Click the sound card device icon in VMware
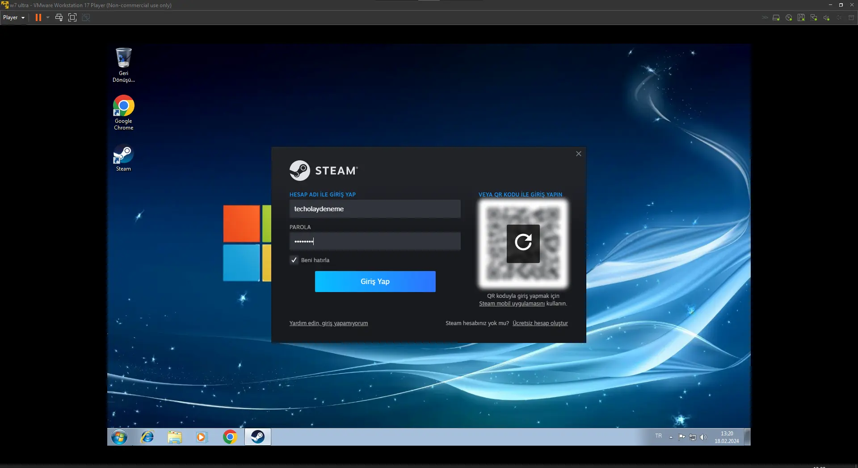The height and width of the screenshot is (468, 858). (x=826, y=17)
